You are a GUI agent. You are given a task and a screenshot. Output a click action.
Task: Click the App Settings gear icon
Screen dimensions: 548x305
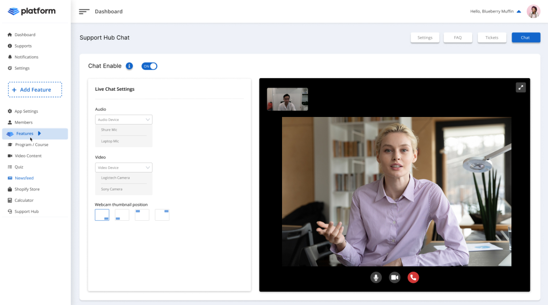pos(10,111)
